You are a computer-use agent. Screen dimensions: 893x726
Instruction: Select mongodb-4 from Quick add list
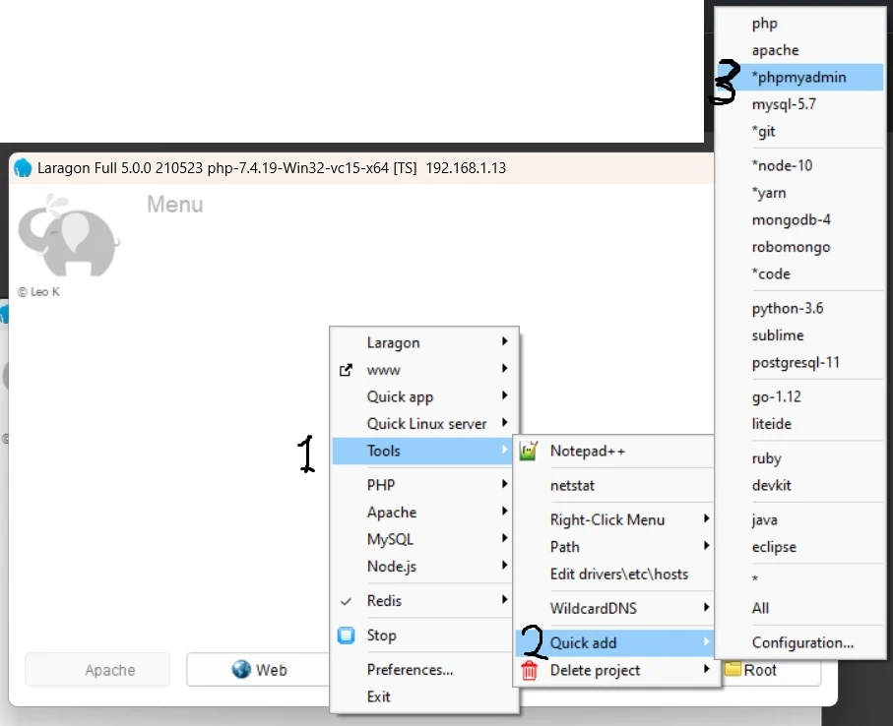point(799,219)
